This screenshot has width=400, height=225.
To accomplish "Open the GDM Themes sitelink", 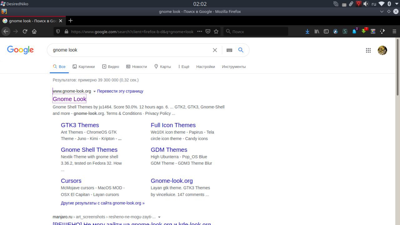I will (x=169, y=150).
